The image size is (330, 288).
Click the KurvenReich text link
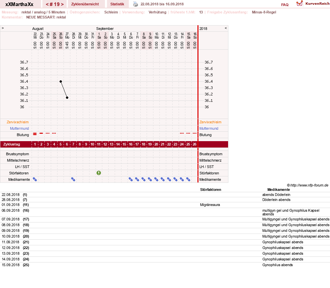(x=317, y=4)
